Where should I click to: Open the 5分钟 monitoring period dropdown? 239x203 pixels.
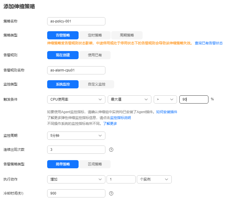pos(76,136)
